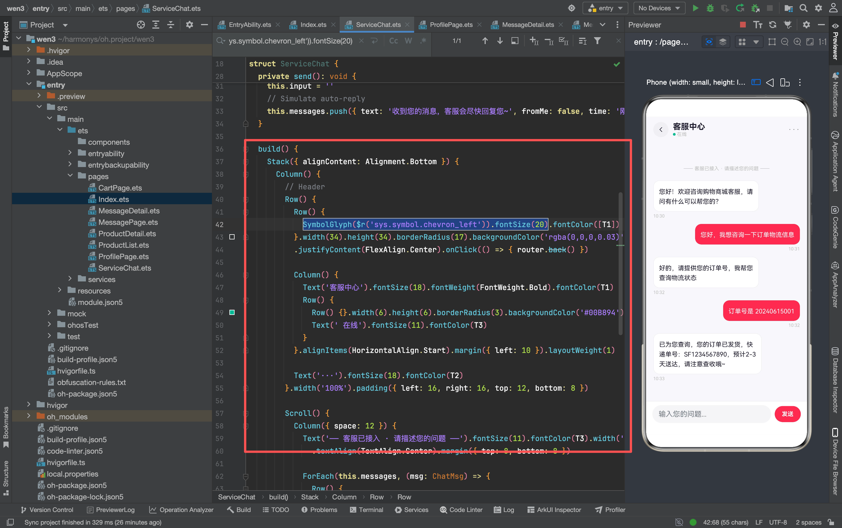Click the gutter color swatch on line 43
Image resolution: width=842 pixels, height=528 pixels.
click(x=232, y=237)
